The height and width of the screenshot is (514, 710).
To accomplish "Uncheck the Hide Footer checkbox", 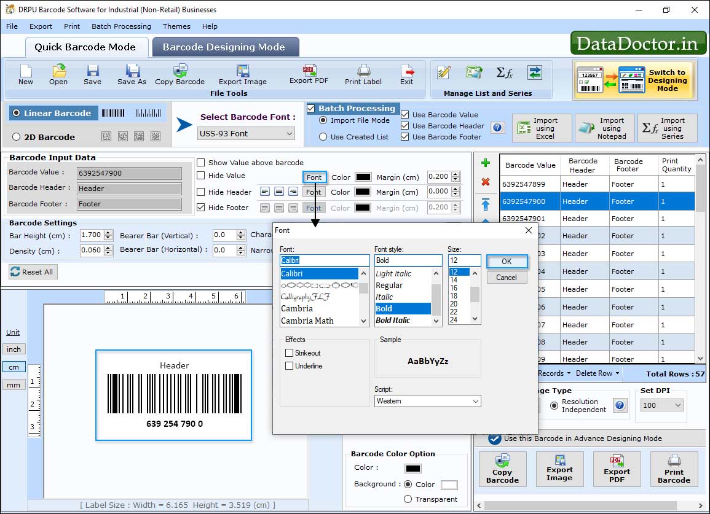I will (x=200, y=207).
